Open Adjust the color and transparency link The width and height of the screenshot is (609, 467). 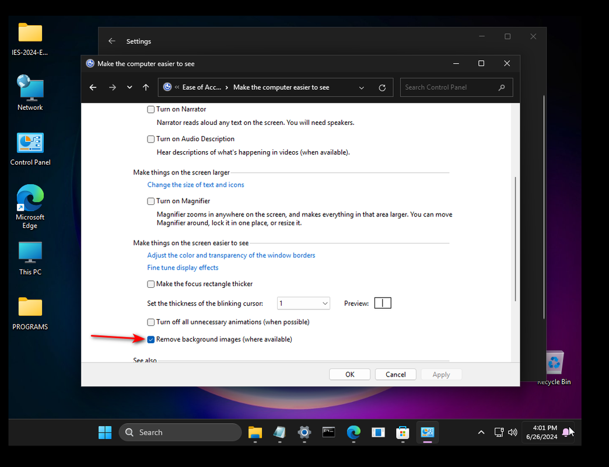click(x=231, y=255)
